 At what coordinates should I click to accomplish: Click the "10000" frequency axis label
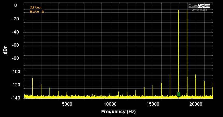coord(110,104)
